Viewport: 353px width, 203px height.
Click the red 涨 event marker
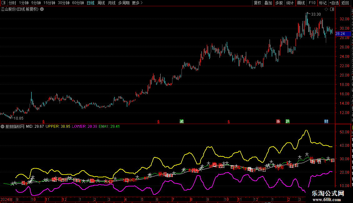pos(278,121)
